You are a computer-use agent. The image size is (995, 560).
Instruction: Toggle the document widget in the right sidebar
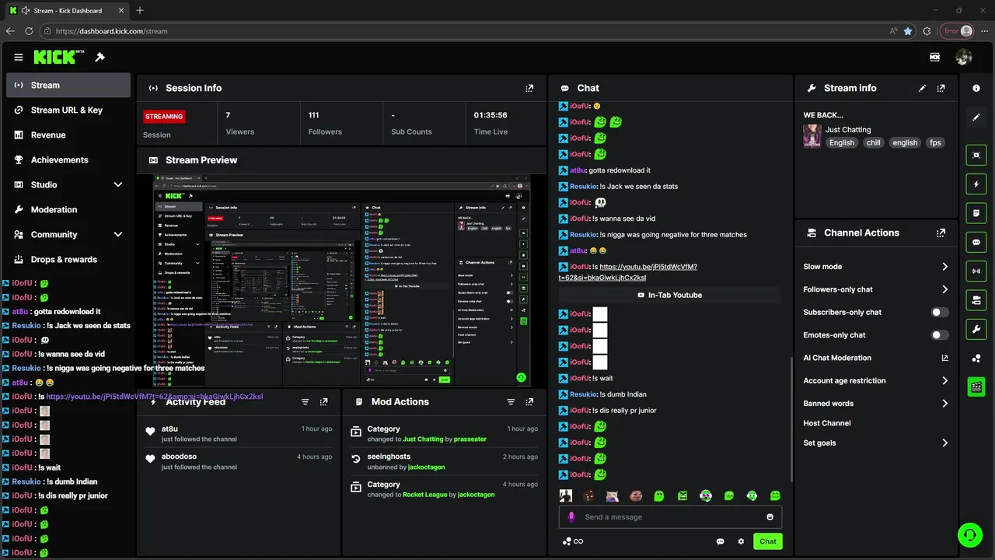[976, 213]
